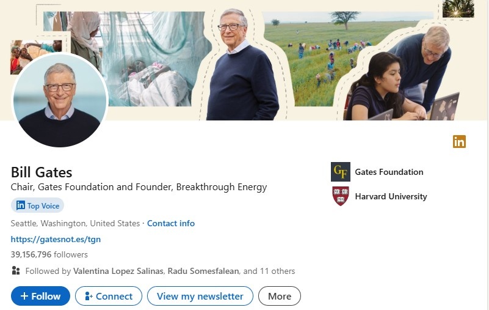This screenshot has height=310, width=489.
Task: Open the circular profile photo
Action: (x=60, y=100)
